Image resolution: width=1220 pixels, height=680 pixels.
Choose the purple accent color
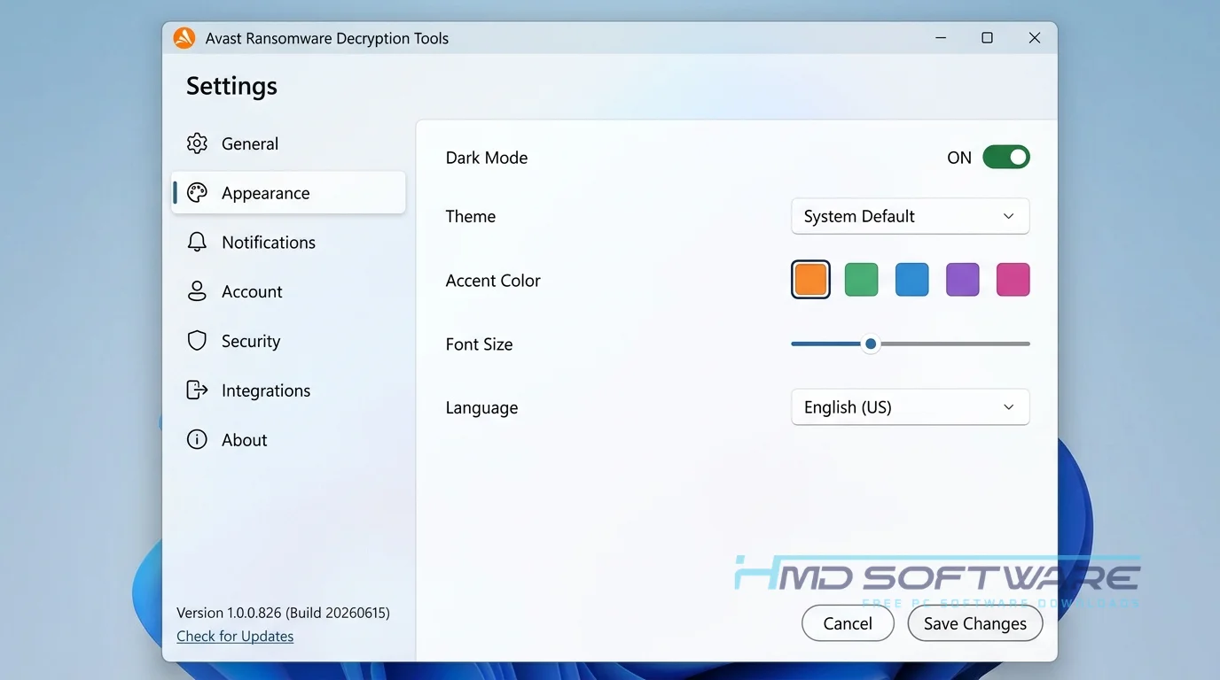click(963, 280)
